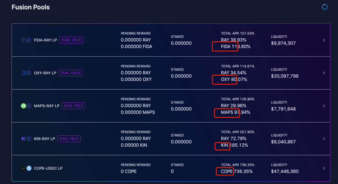Image resolution: width=338 pixels, height=184 pixels.
Task: Click DUAL YIELD badge on KIN-RAY LP
Action: tap(69, 139)
